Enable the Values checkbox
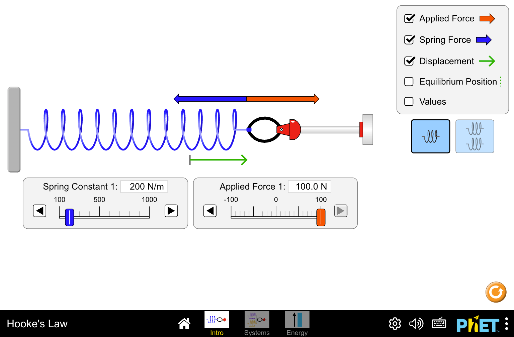 (x=409, y=101)
